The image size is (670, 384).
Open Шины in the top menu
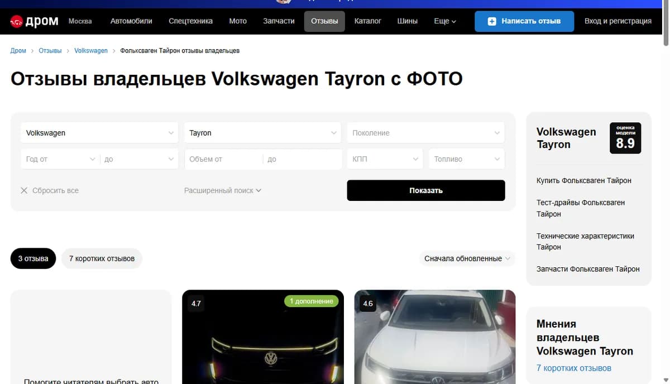(407, 21)
